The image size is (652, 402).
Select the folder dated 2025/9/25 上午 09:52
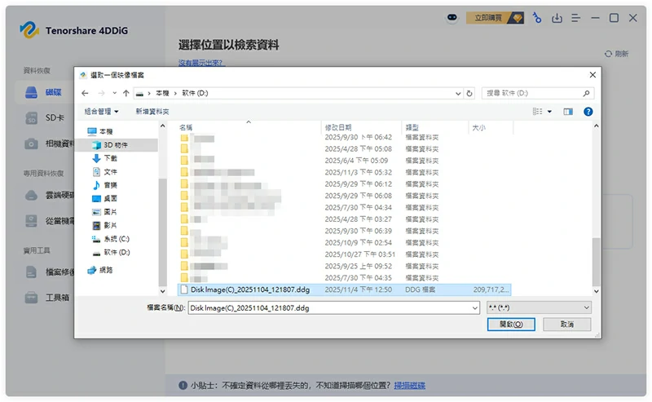point(344,266)
